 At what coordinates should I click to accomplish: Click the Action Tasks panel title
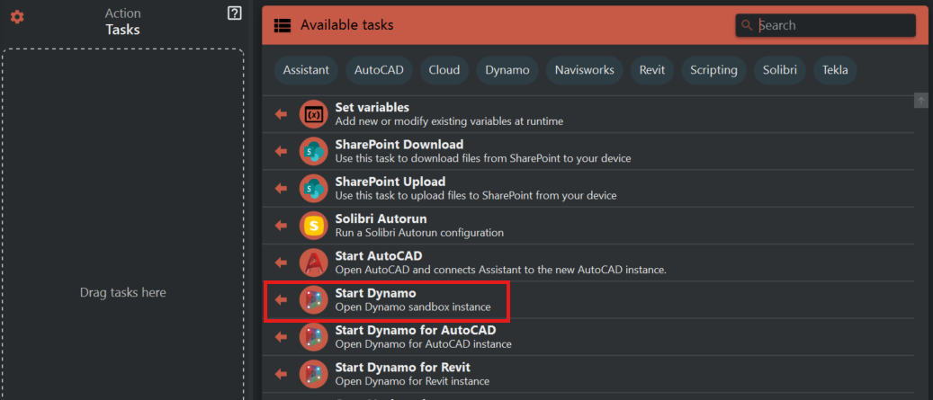(122, 22)
